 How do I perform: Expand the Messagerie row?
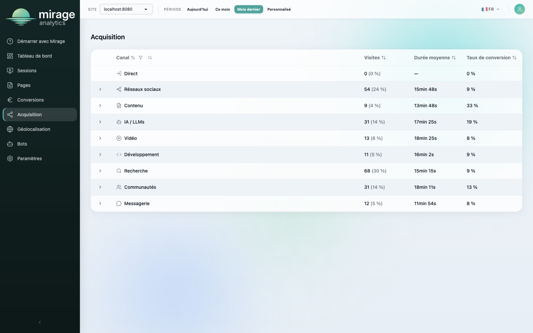[x=100, y=203]
